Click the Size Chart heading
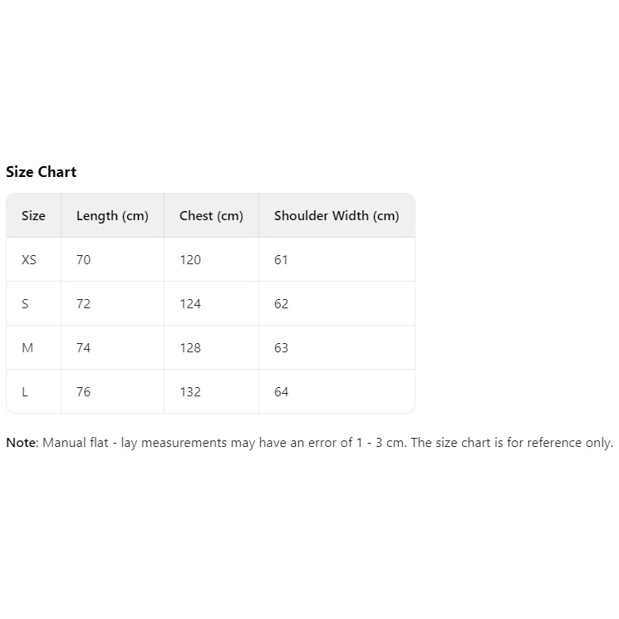619x619 pixels. point(41,172)
